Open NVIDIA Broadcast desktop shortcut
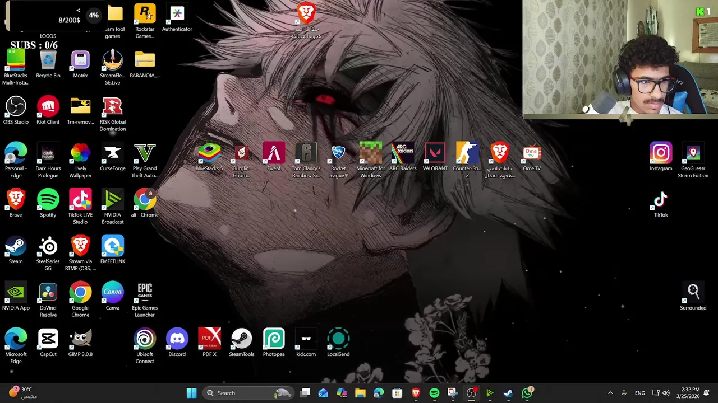The height and width of the screenshot is (403, 718). pos(113,207)
